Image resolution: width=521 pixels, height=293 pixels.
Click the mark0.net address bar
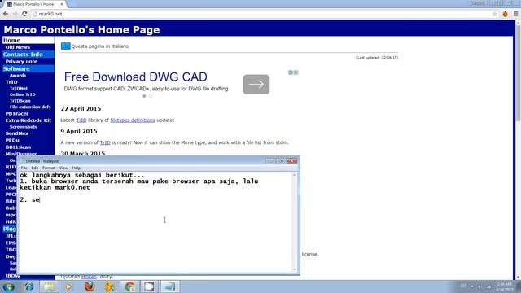point(262,14)
